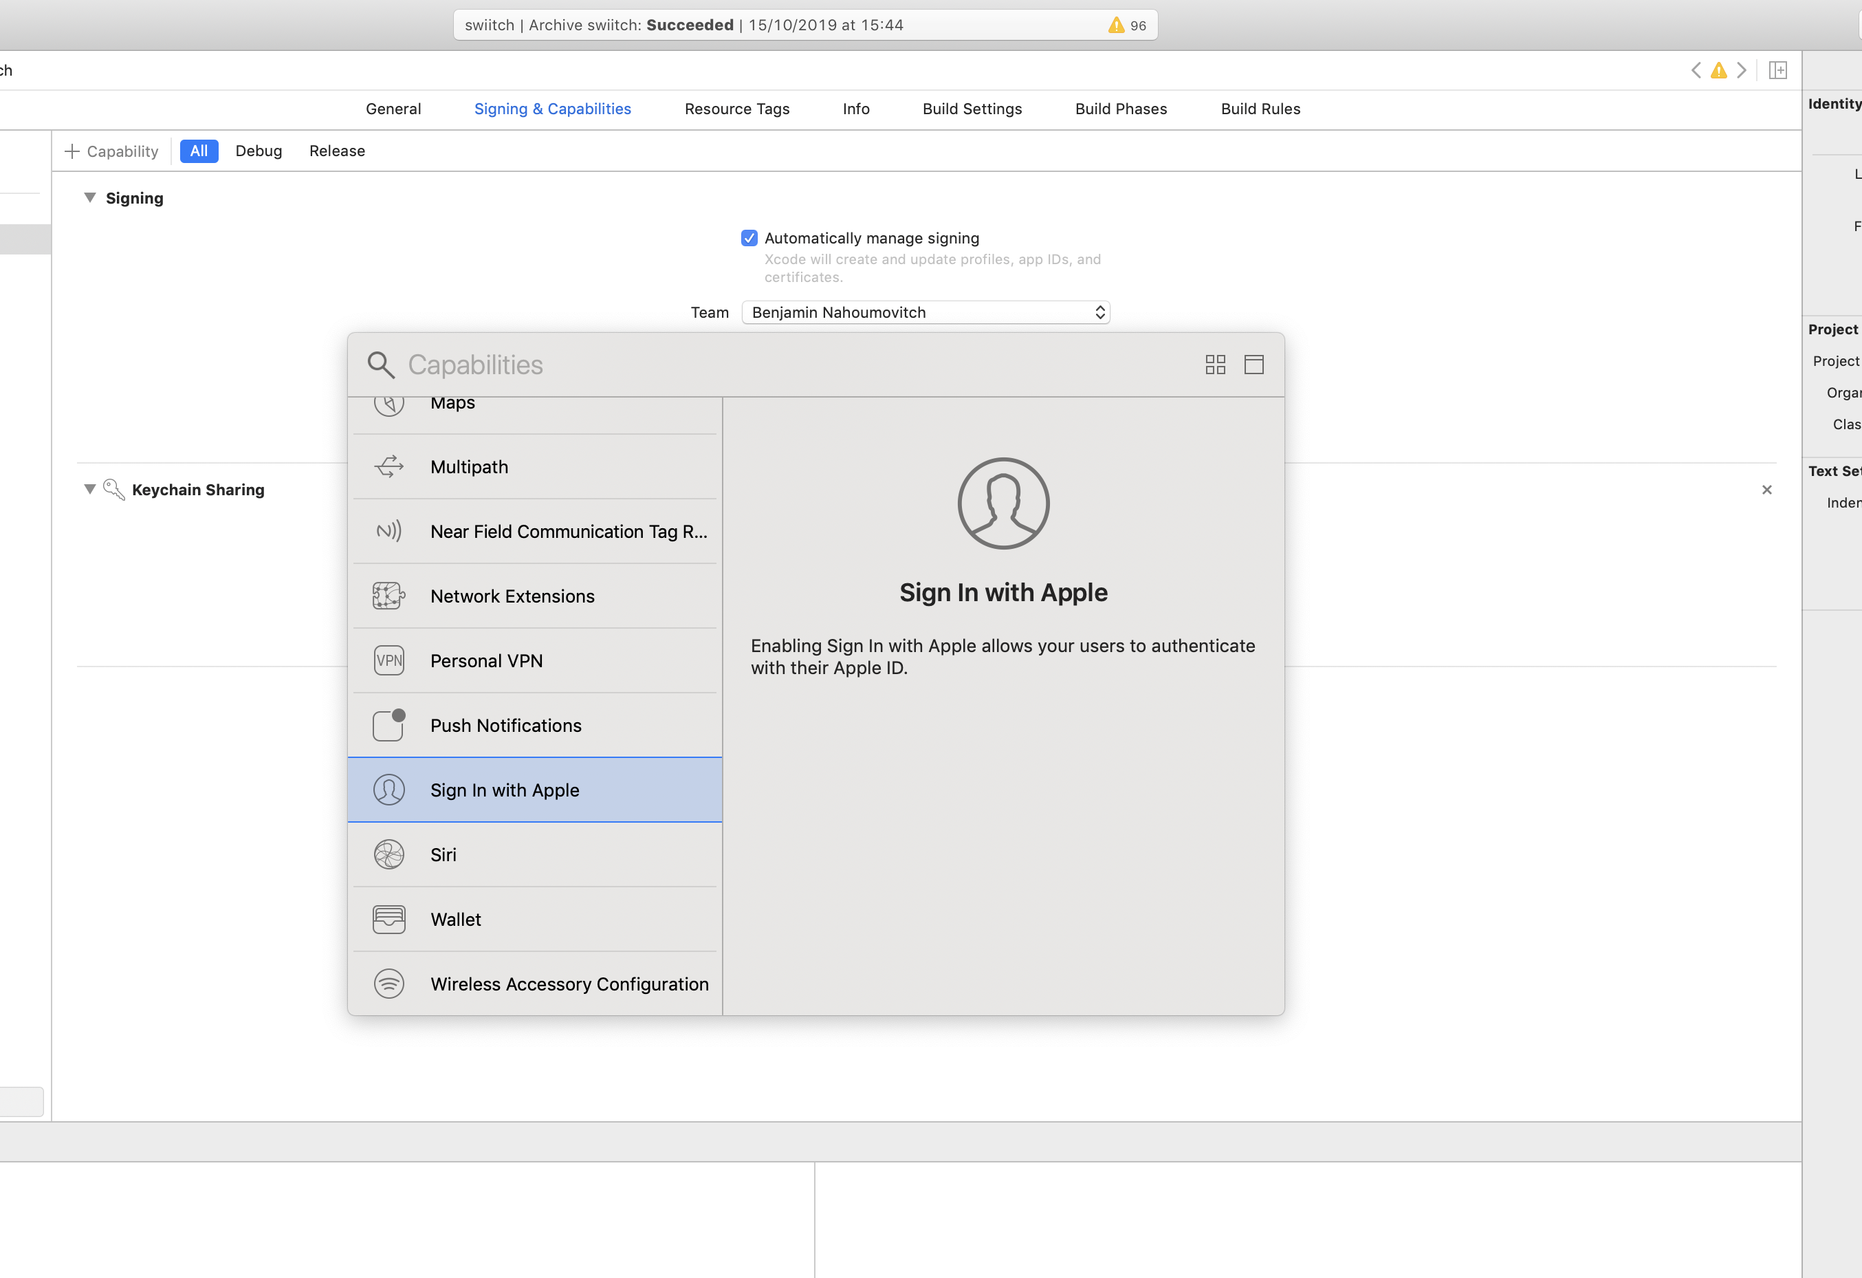Click the large Sign In with Apple avatar
Image resolution: width=1862 pixels, height=1278 pixels.
1003,503
